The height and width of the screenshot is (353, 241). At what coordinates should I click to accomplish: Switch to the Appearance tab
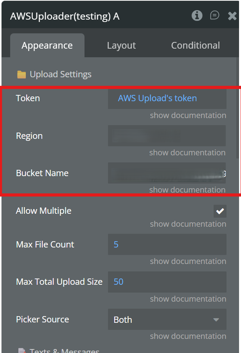[x=47, y=45]
